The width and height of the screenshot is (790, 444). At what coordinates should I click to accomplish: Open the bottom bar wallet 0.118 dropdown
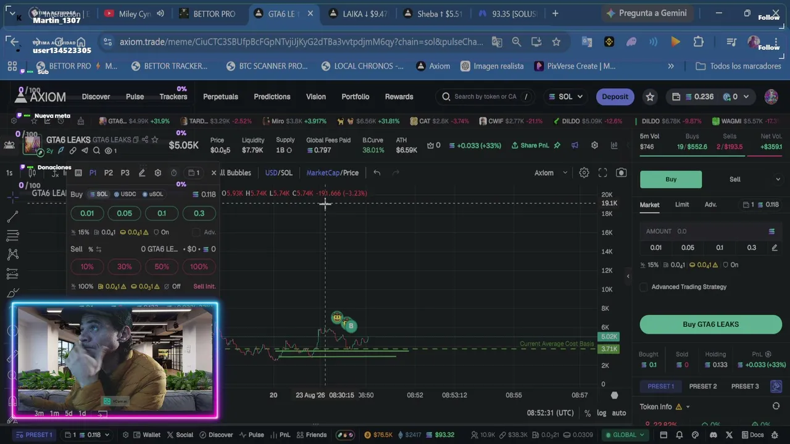[86, 435]
